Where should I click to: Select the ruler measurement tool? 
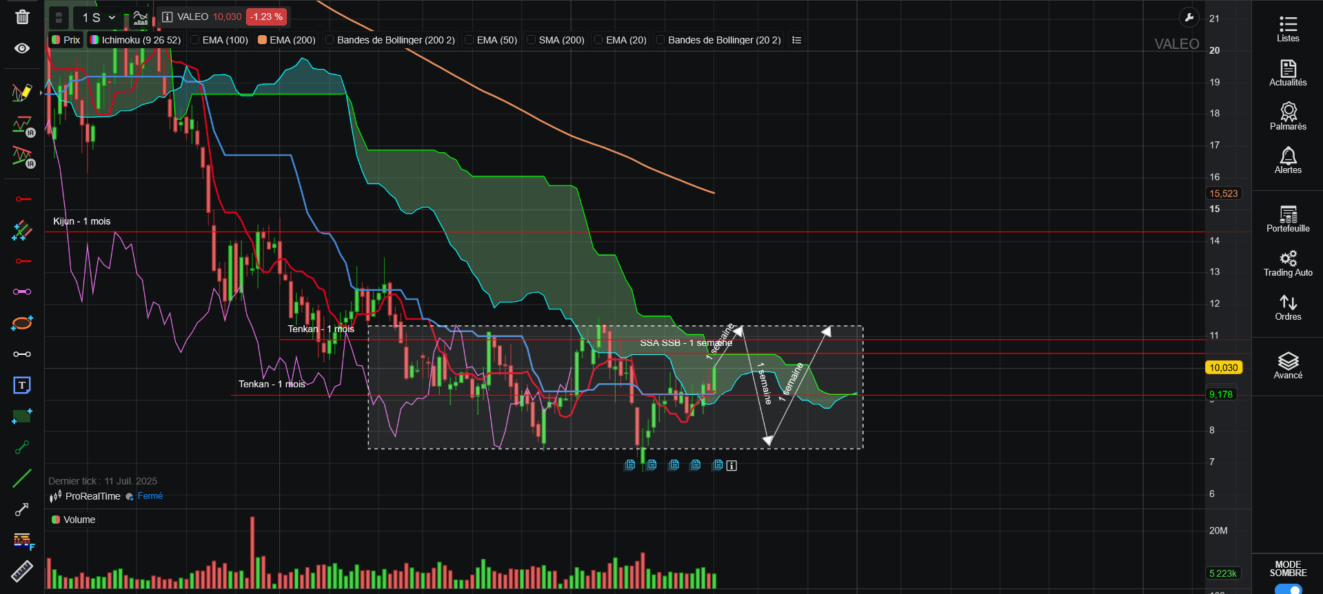pyautogui.click(x=22, y=571)
